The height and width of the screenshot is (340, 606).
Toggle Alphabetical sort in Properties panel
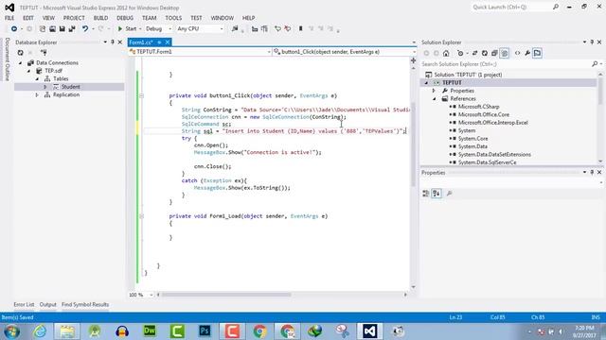tap(437, 194)
